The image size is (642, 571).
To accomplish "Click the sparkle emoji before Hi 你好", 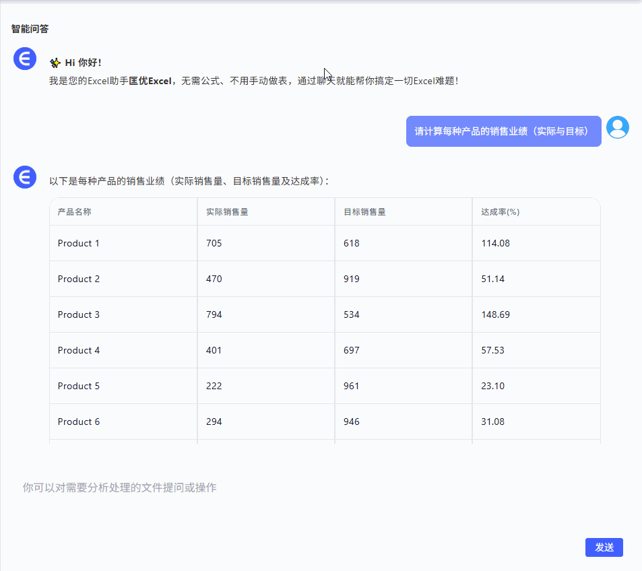I will 55,63.
